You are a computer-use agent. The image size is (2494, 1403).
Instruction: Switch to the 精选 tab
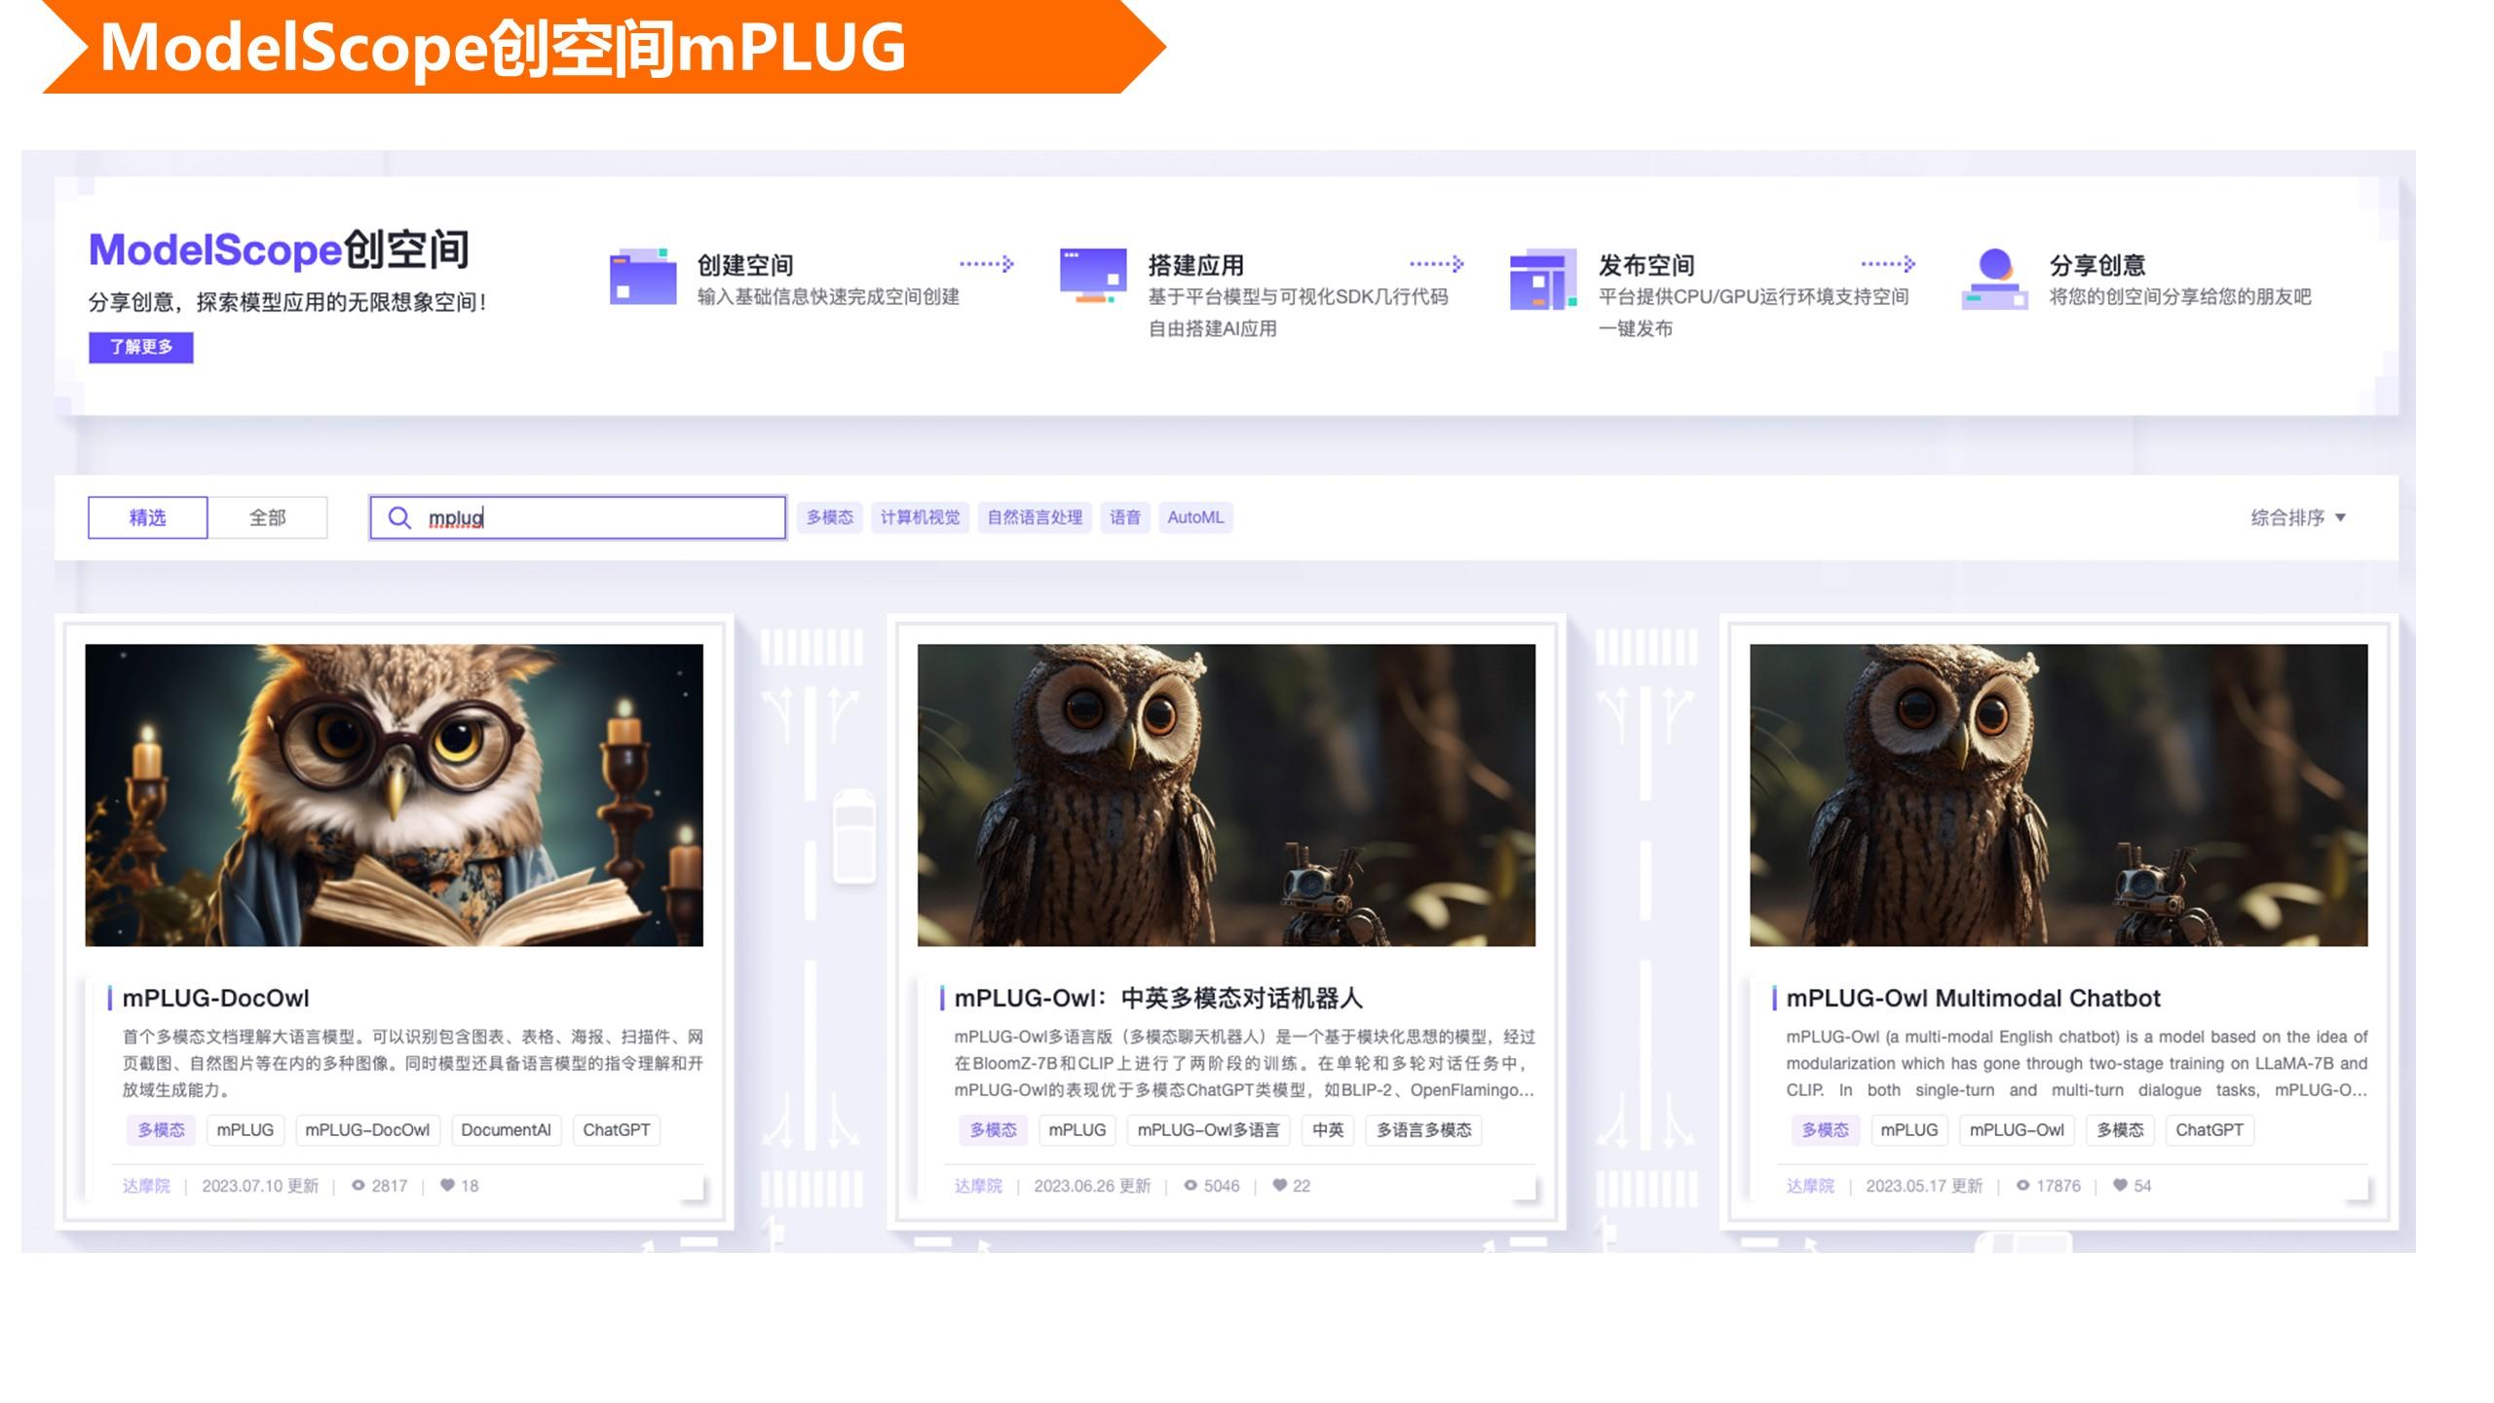[x=146, y=517]
